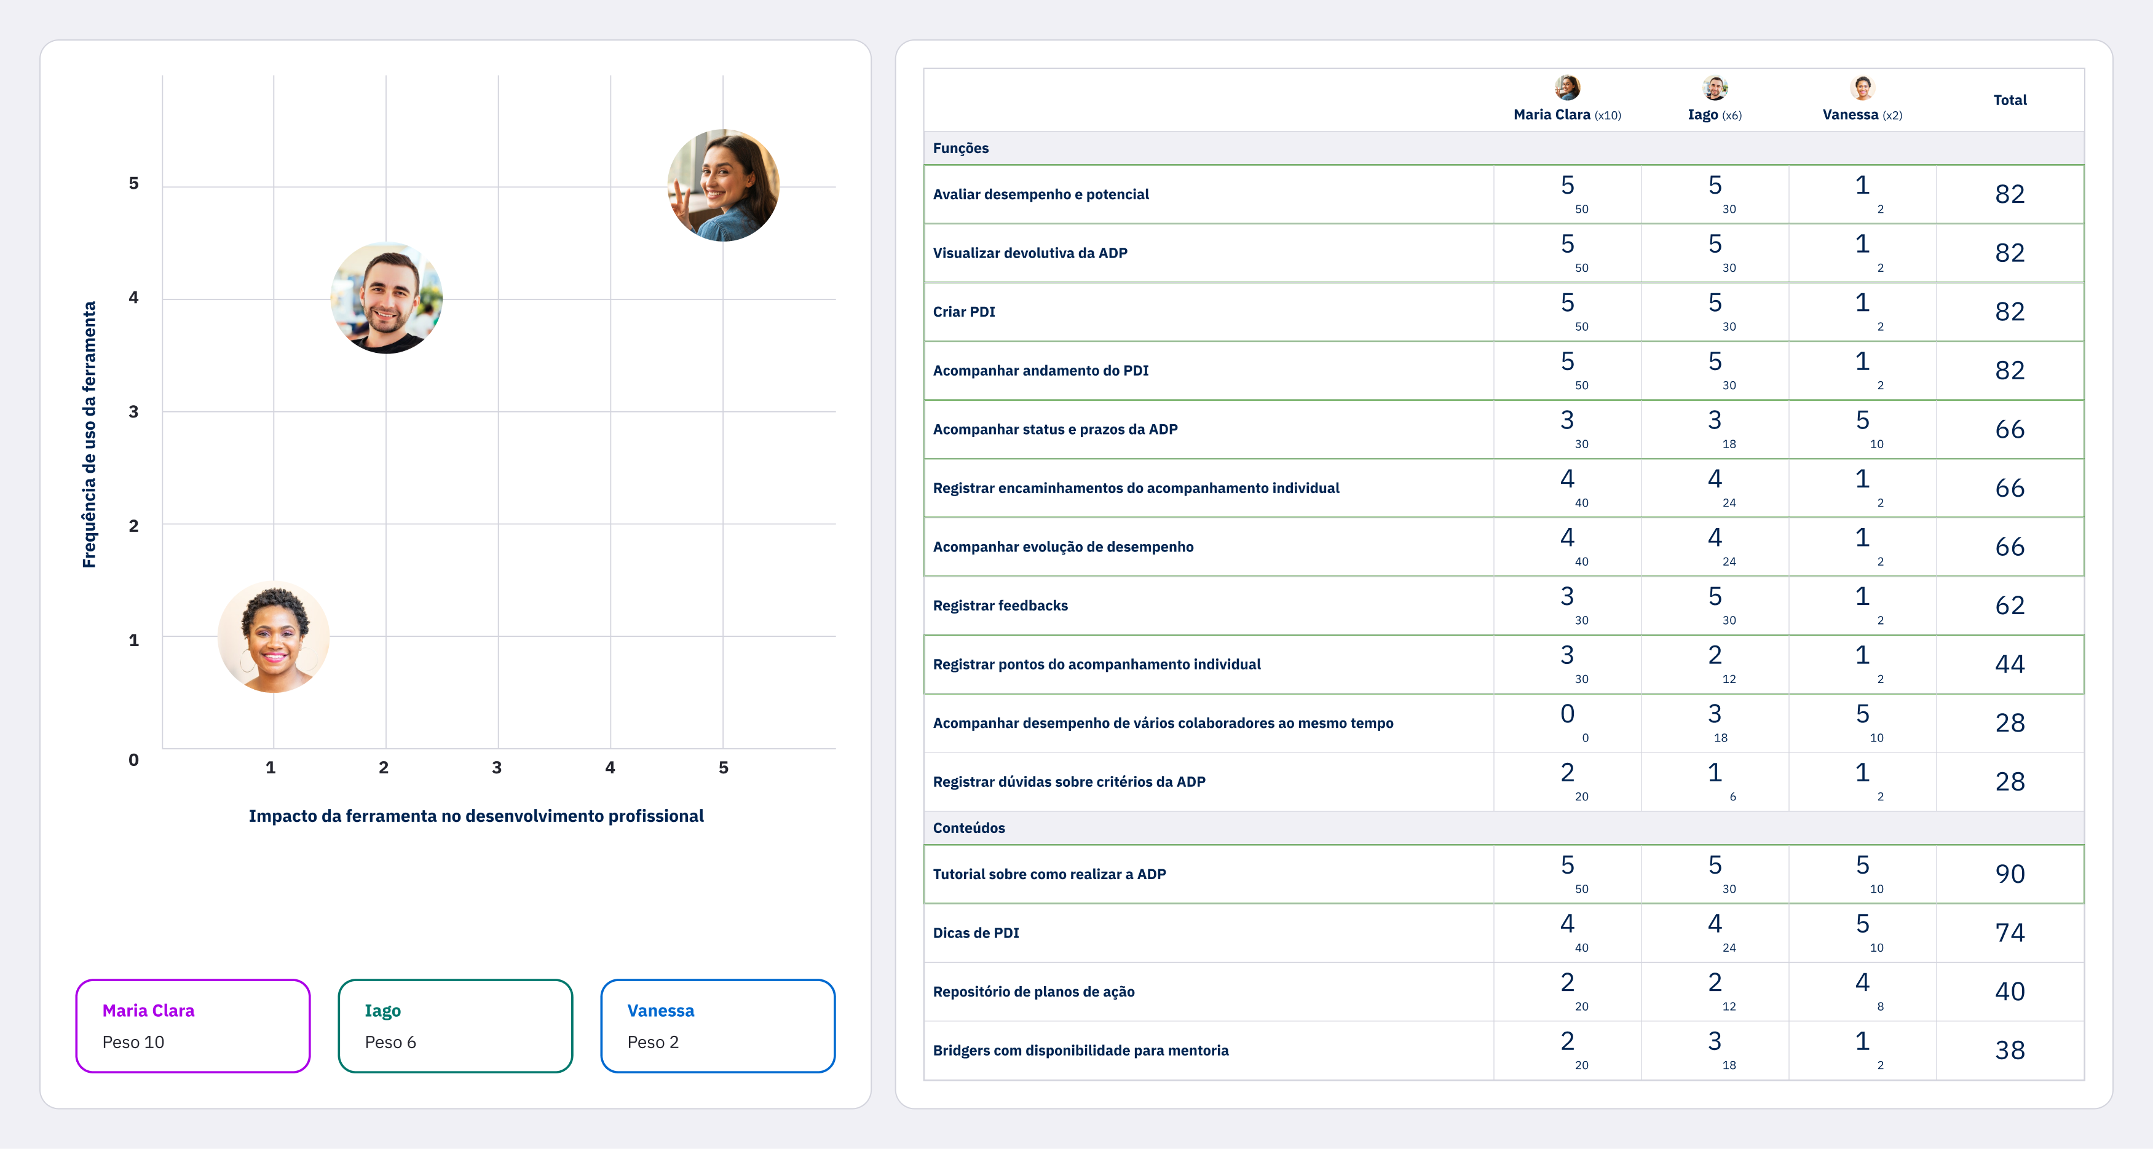
Task: Click Vanessa's small avatar in table header
Action: [1862, 88]
